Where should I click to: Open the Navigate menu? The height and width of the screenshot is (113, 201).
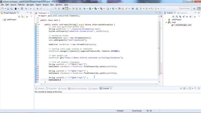pyautogui.click(x=30, y=5)
